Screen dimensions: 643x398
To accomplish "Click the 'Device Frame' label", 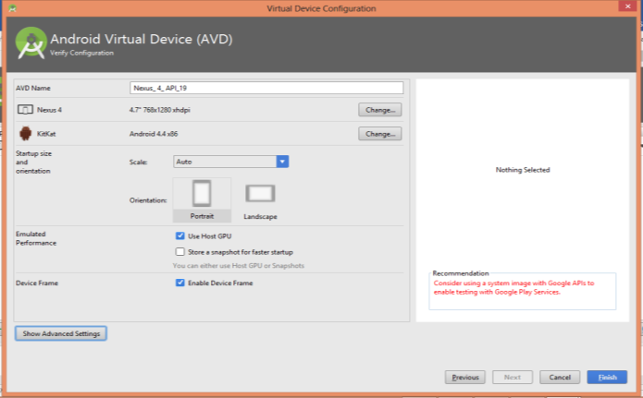I will coord(37,283).
